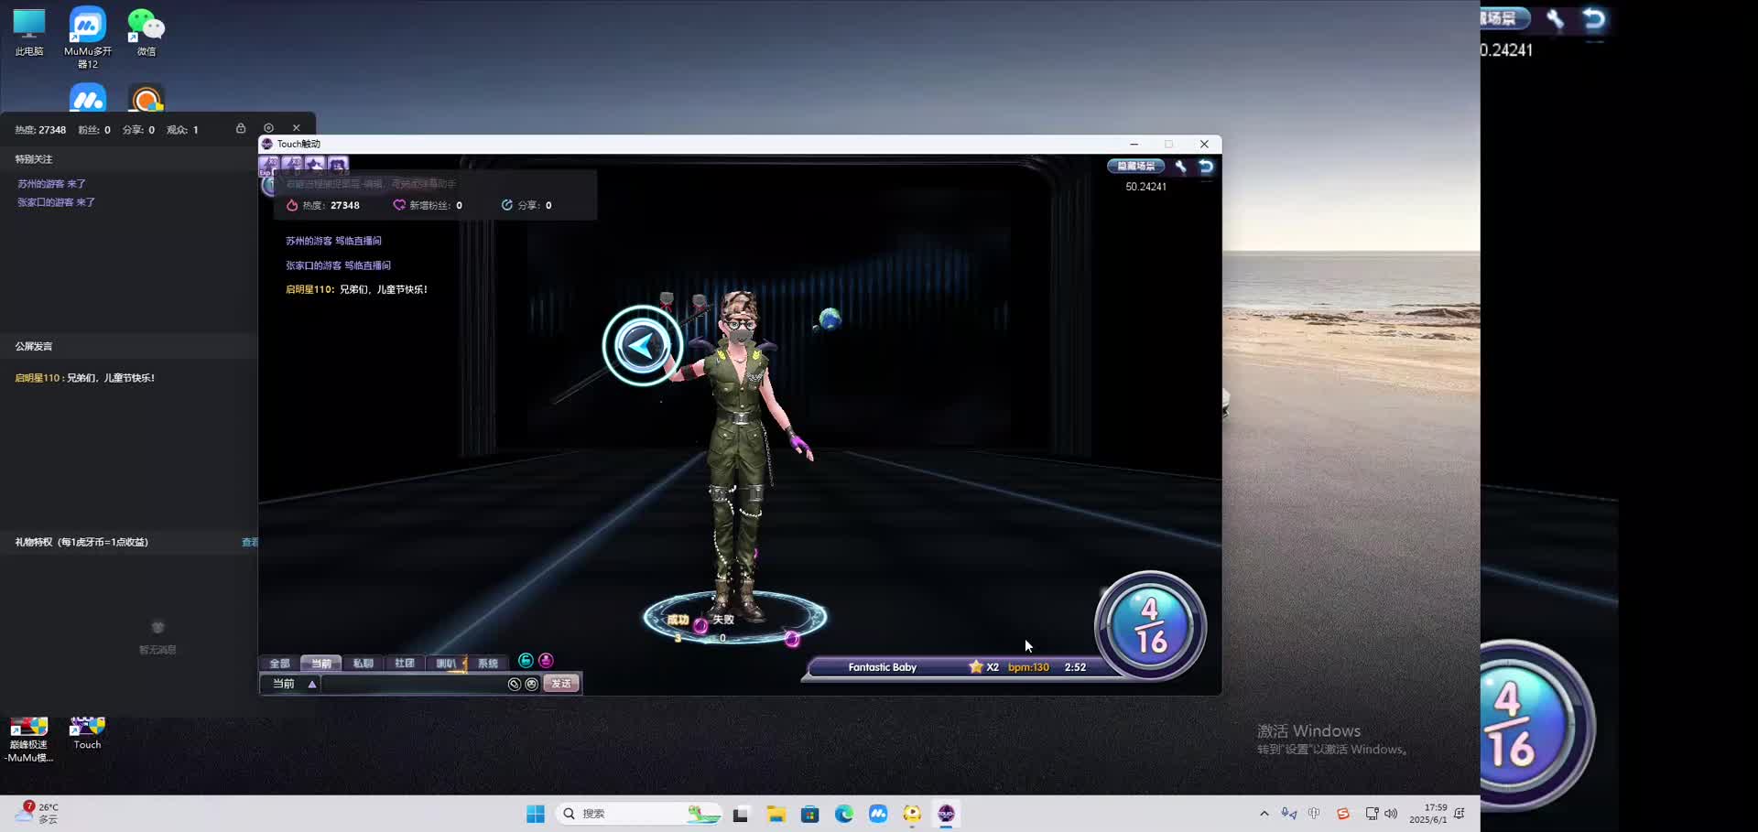The height and width of the screenshot is (832, 1758).
Task: Switch to the 系统 chat tab
Action: coord(487,664)
